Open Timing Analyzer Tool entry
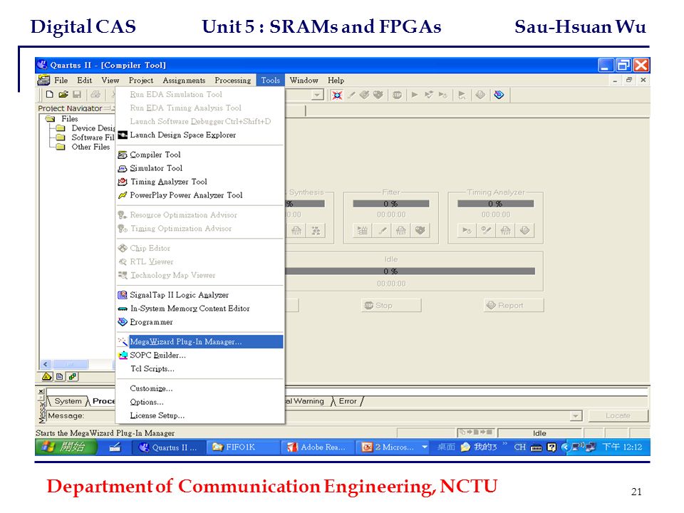 pyautogui.click(x=200, y=182)
